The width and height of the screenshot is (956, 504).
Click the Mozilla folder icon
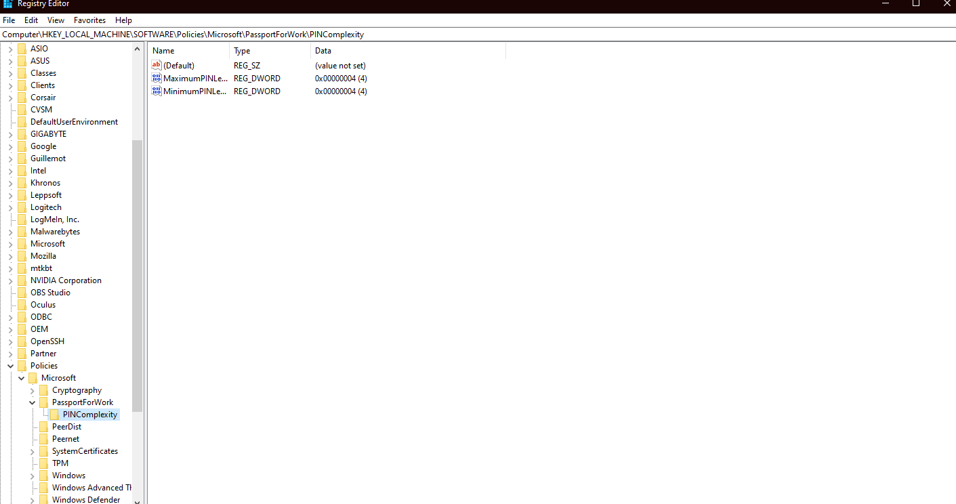[22, 256]
